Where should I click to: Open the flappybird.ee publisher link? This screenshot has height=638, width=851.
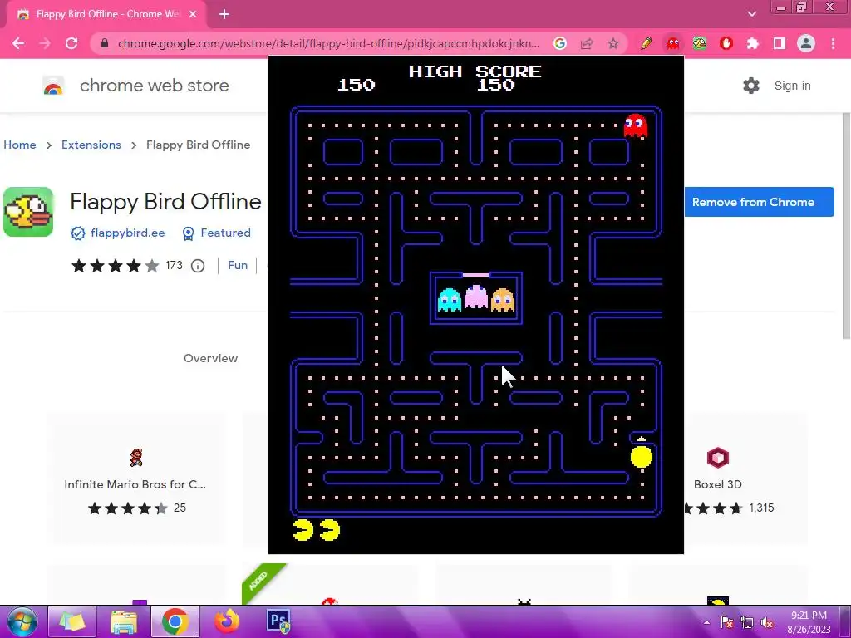pyautogui.click(x=127, y=233)
